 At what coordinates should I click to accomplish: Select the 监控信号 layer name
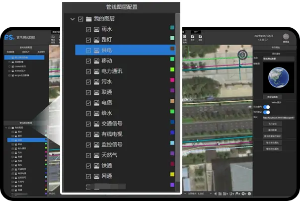coord(112,145)
